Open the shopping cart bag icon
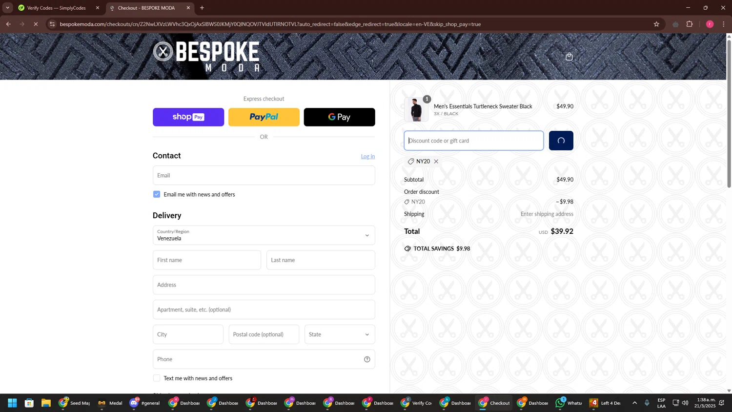732x412 pixels. click(x=569, y=57)
